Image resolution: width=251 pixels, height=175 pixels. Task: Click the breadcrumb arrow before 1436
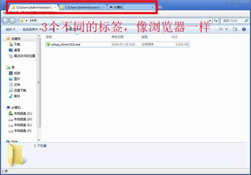point(27,20)
